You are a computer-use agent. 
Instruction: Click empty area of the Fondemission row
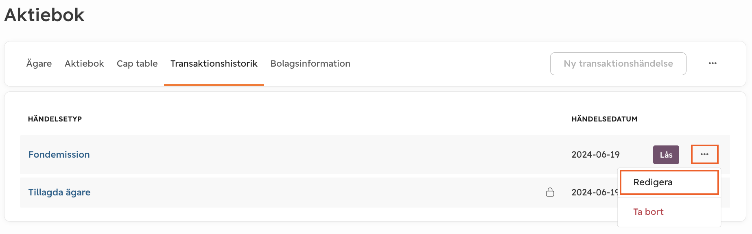[326, 155]
